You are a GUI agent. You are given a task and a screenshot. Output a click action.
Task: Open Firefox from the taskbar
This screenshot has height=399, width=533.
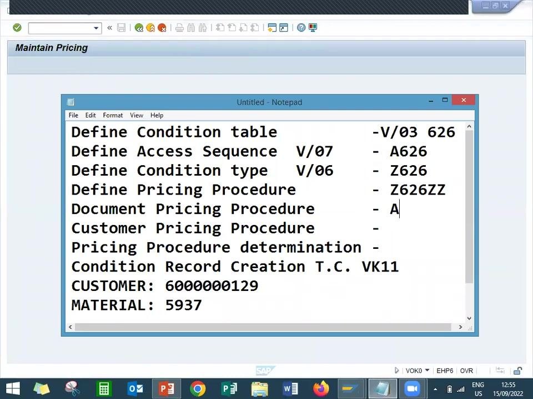[321, 389]
